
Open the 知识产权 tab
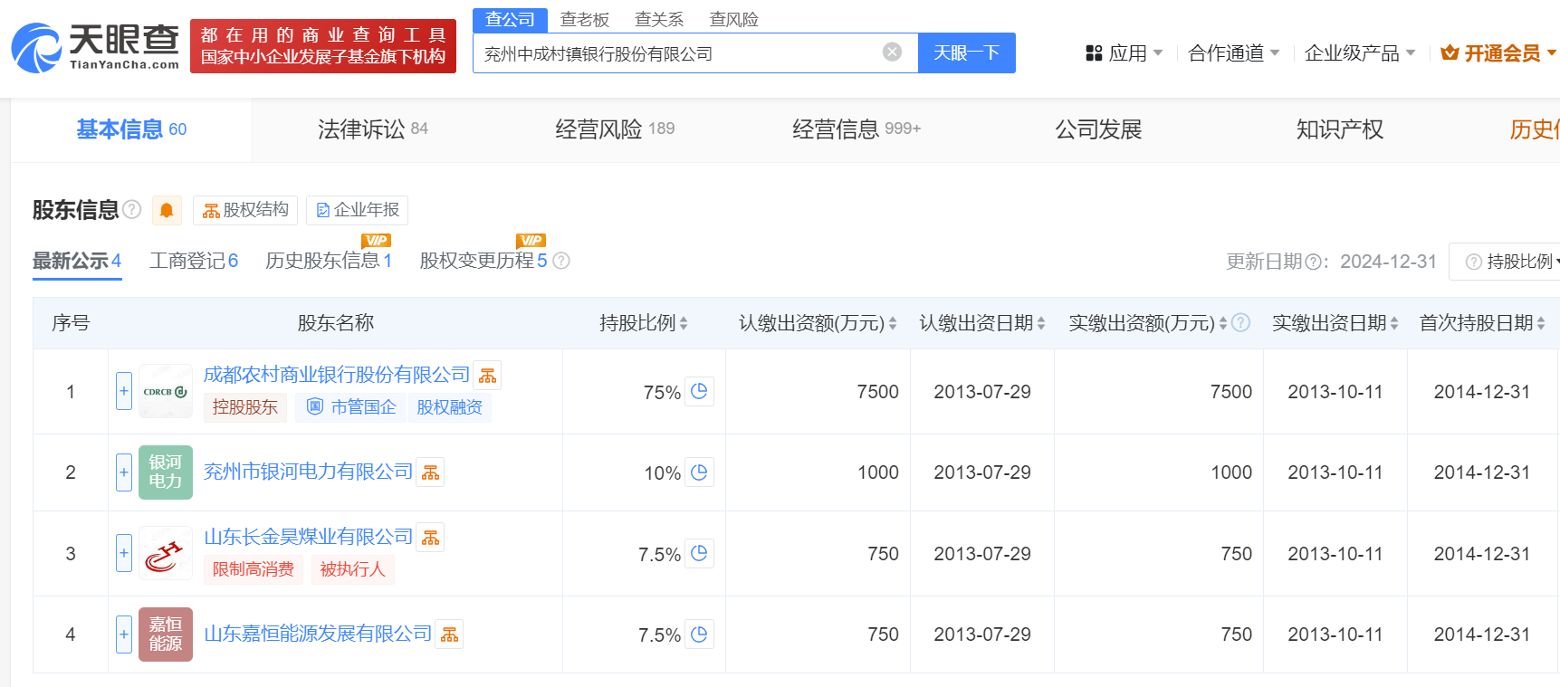coord(1340,129)
